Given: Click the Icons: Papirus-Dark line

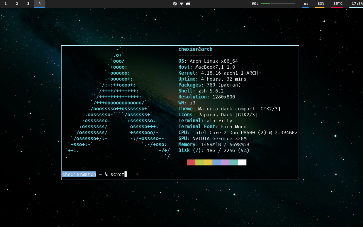Looking at the screenshot, I should point(218,115).
